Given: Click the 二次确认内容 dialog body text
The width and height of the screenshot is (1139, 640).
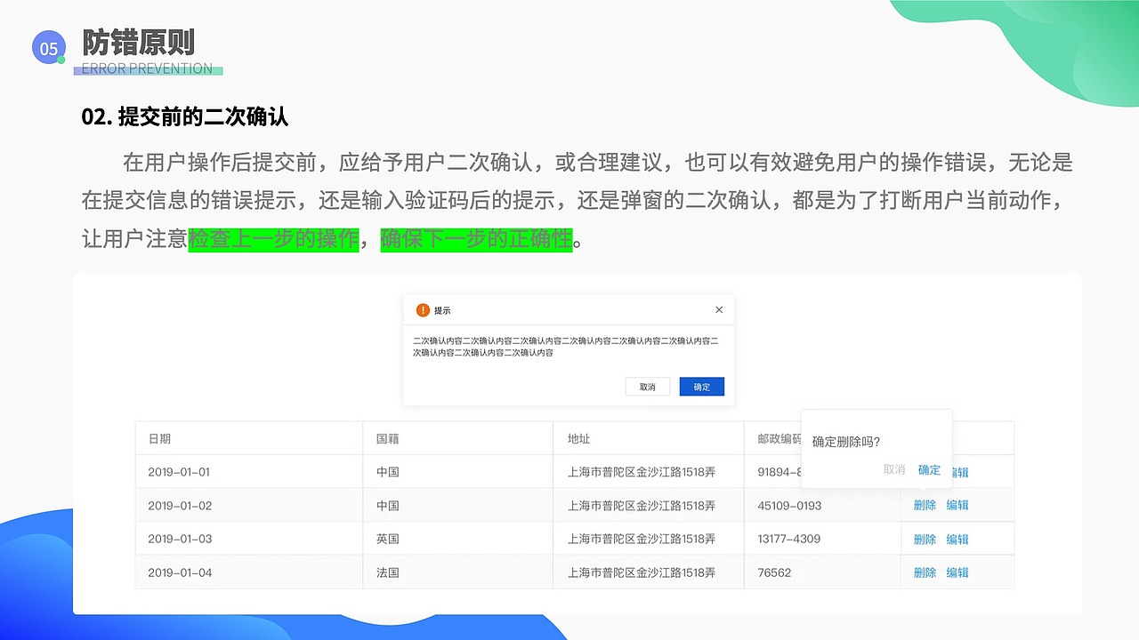Looking at the screenshot, I should coord(566,347).
